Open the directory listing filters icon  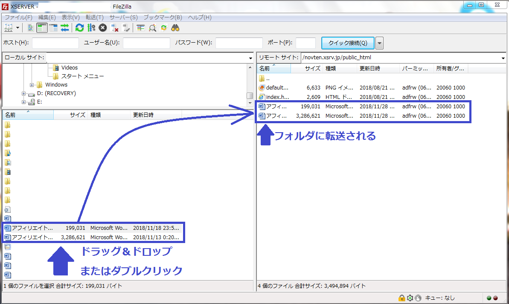click(x=141, y=28)
